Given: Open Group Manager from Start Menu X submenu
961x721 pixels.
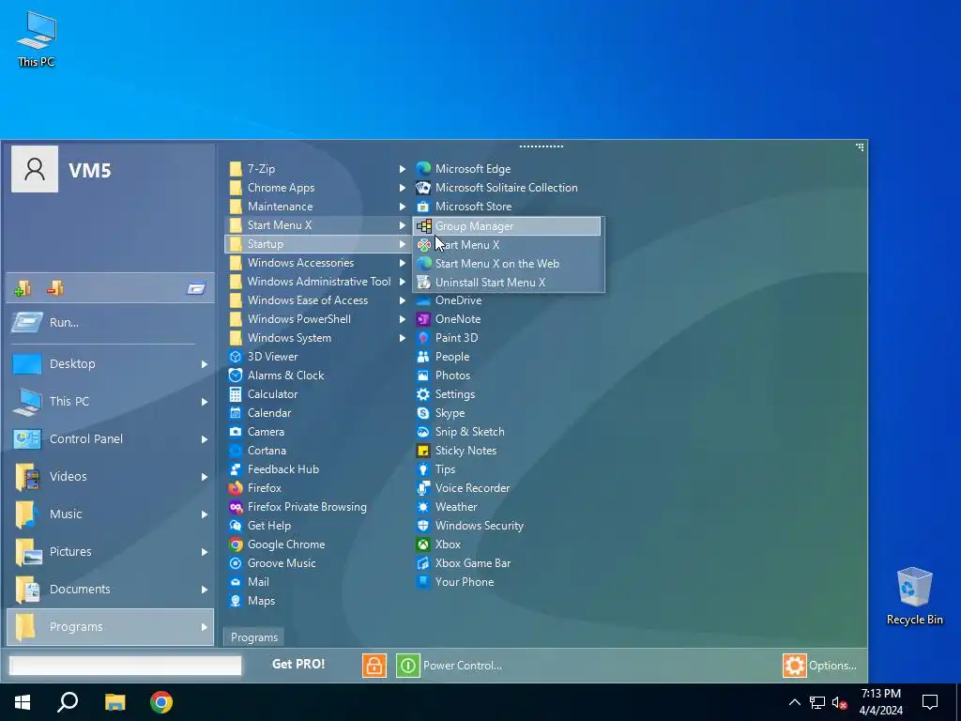Looking at the screenshot, I should coord(507,225).
